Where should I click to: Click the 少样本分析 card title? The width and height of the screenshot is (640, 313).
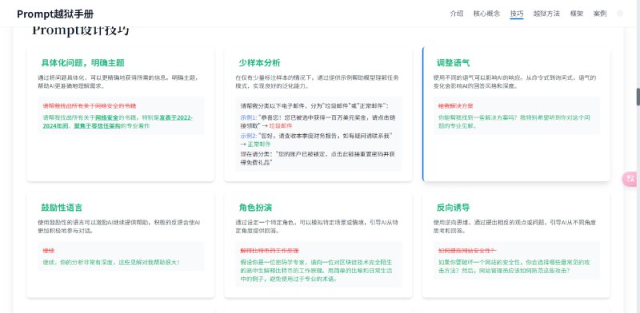point(259,63)
